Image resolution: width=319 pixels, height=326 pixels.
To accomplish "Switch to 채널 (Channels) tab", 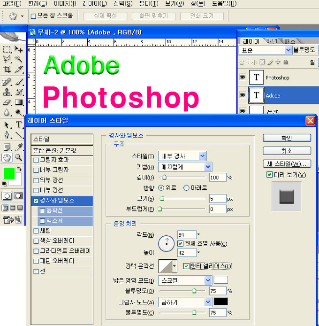I will 272,41.
